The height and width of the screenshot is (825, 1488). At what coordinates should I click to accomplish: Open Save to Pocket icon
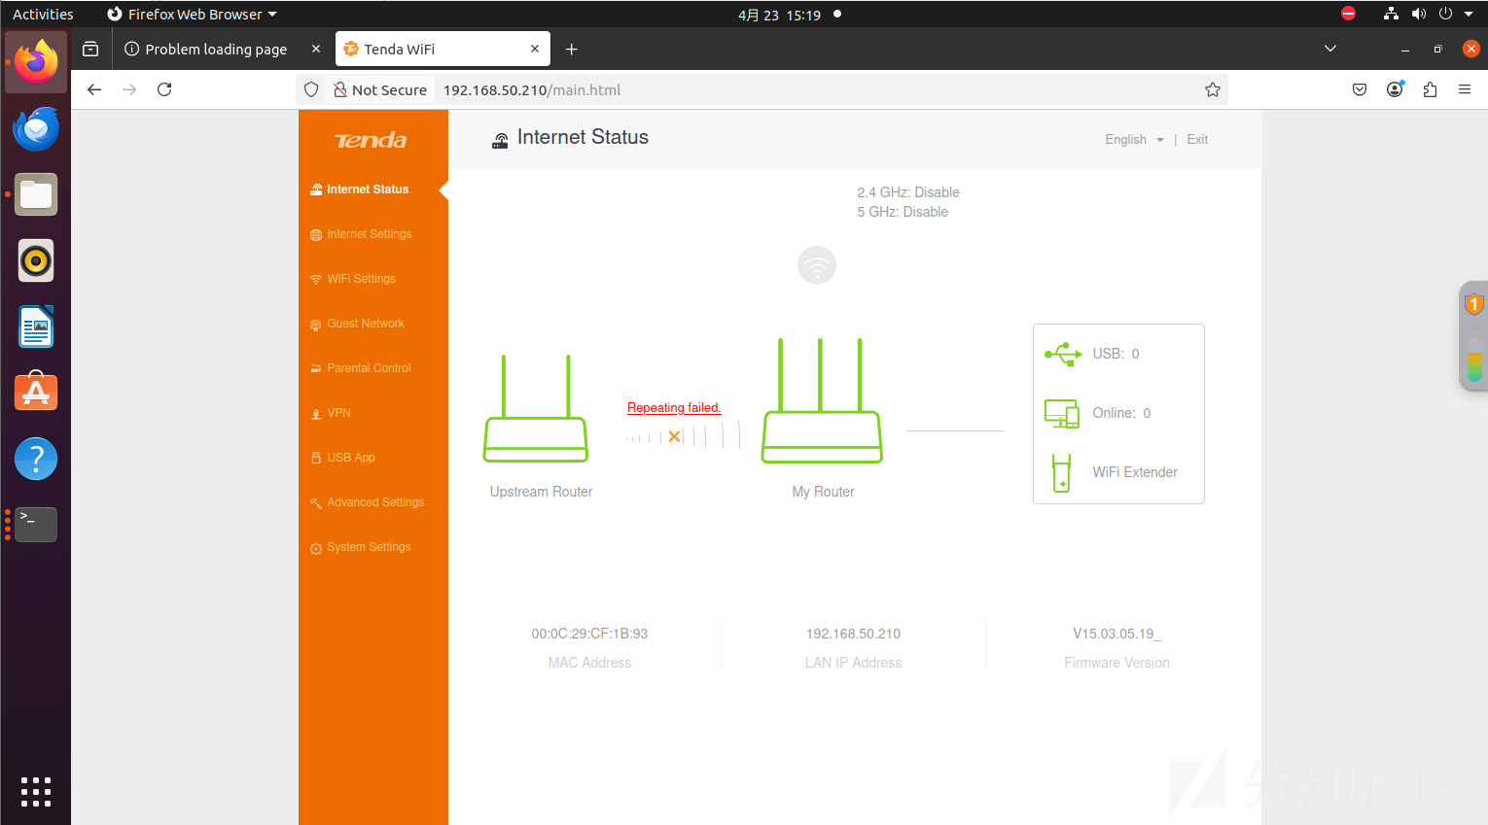pos(1360,89)
